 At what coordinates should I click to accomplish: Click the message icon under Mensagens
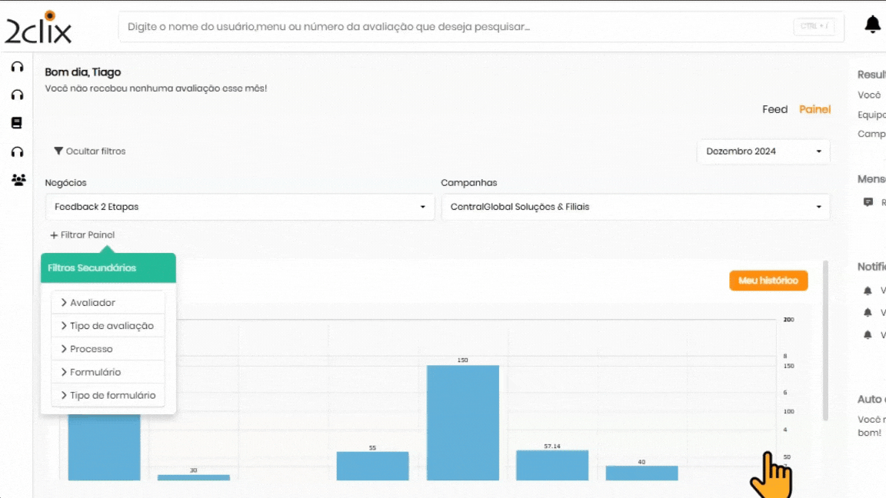868,202
